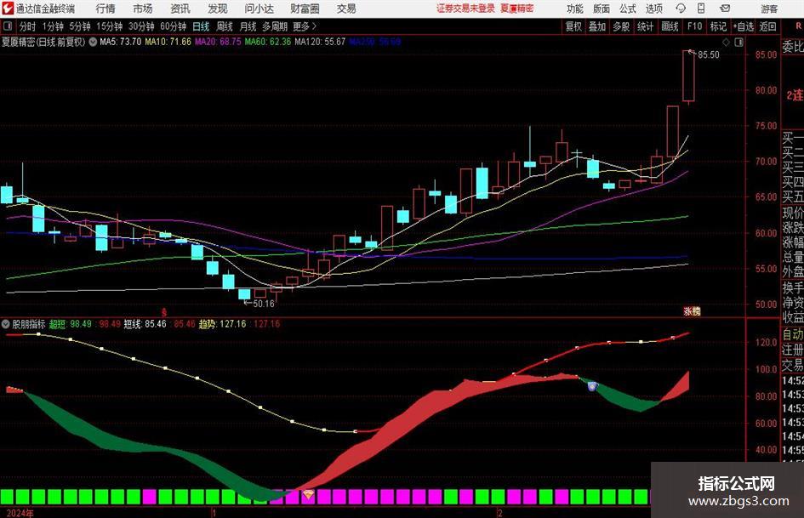
Task: Switch to the 60分钟 period tab
Action: 174,26
